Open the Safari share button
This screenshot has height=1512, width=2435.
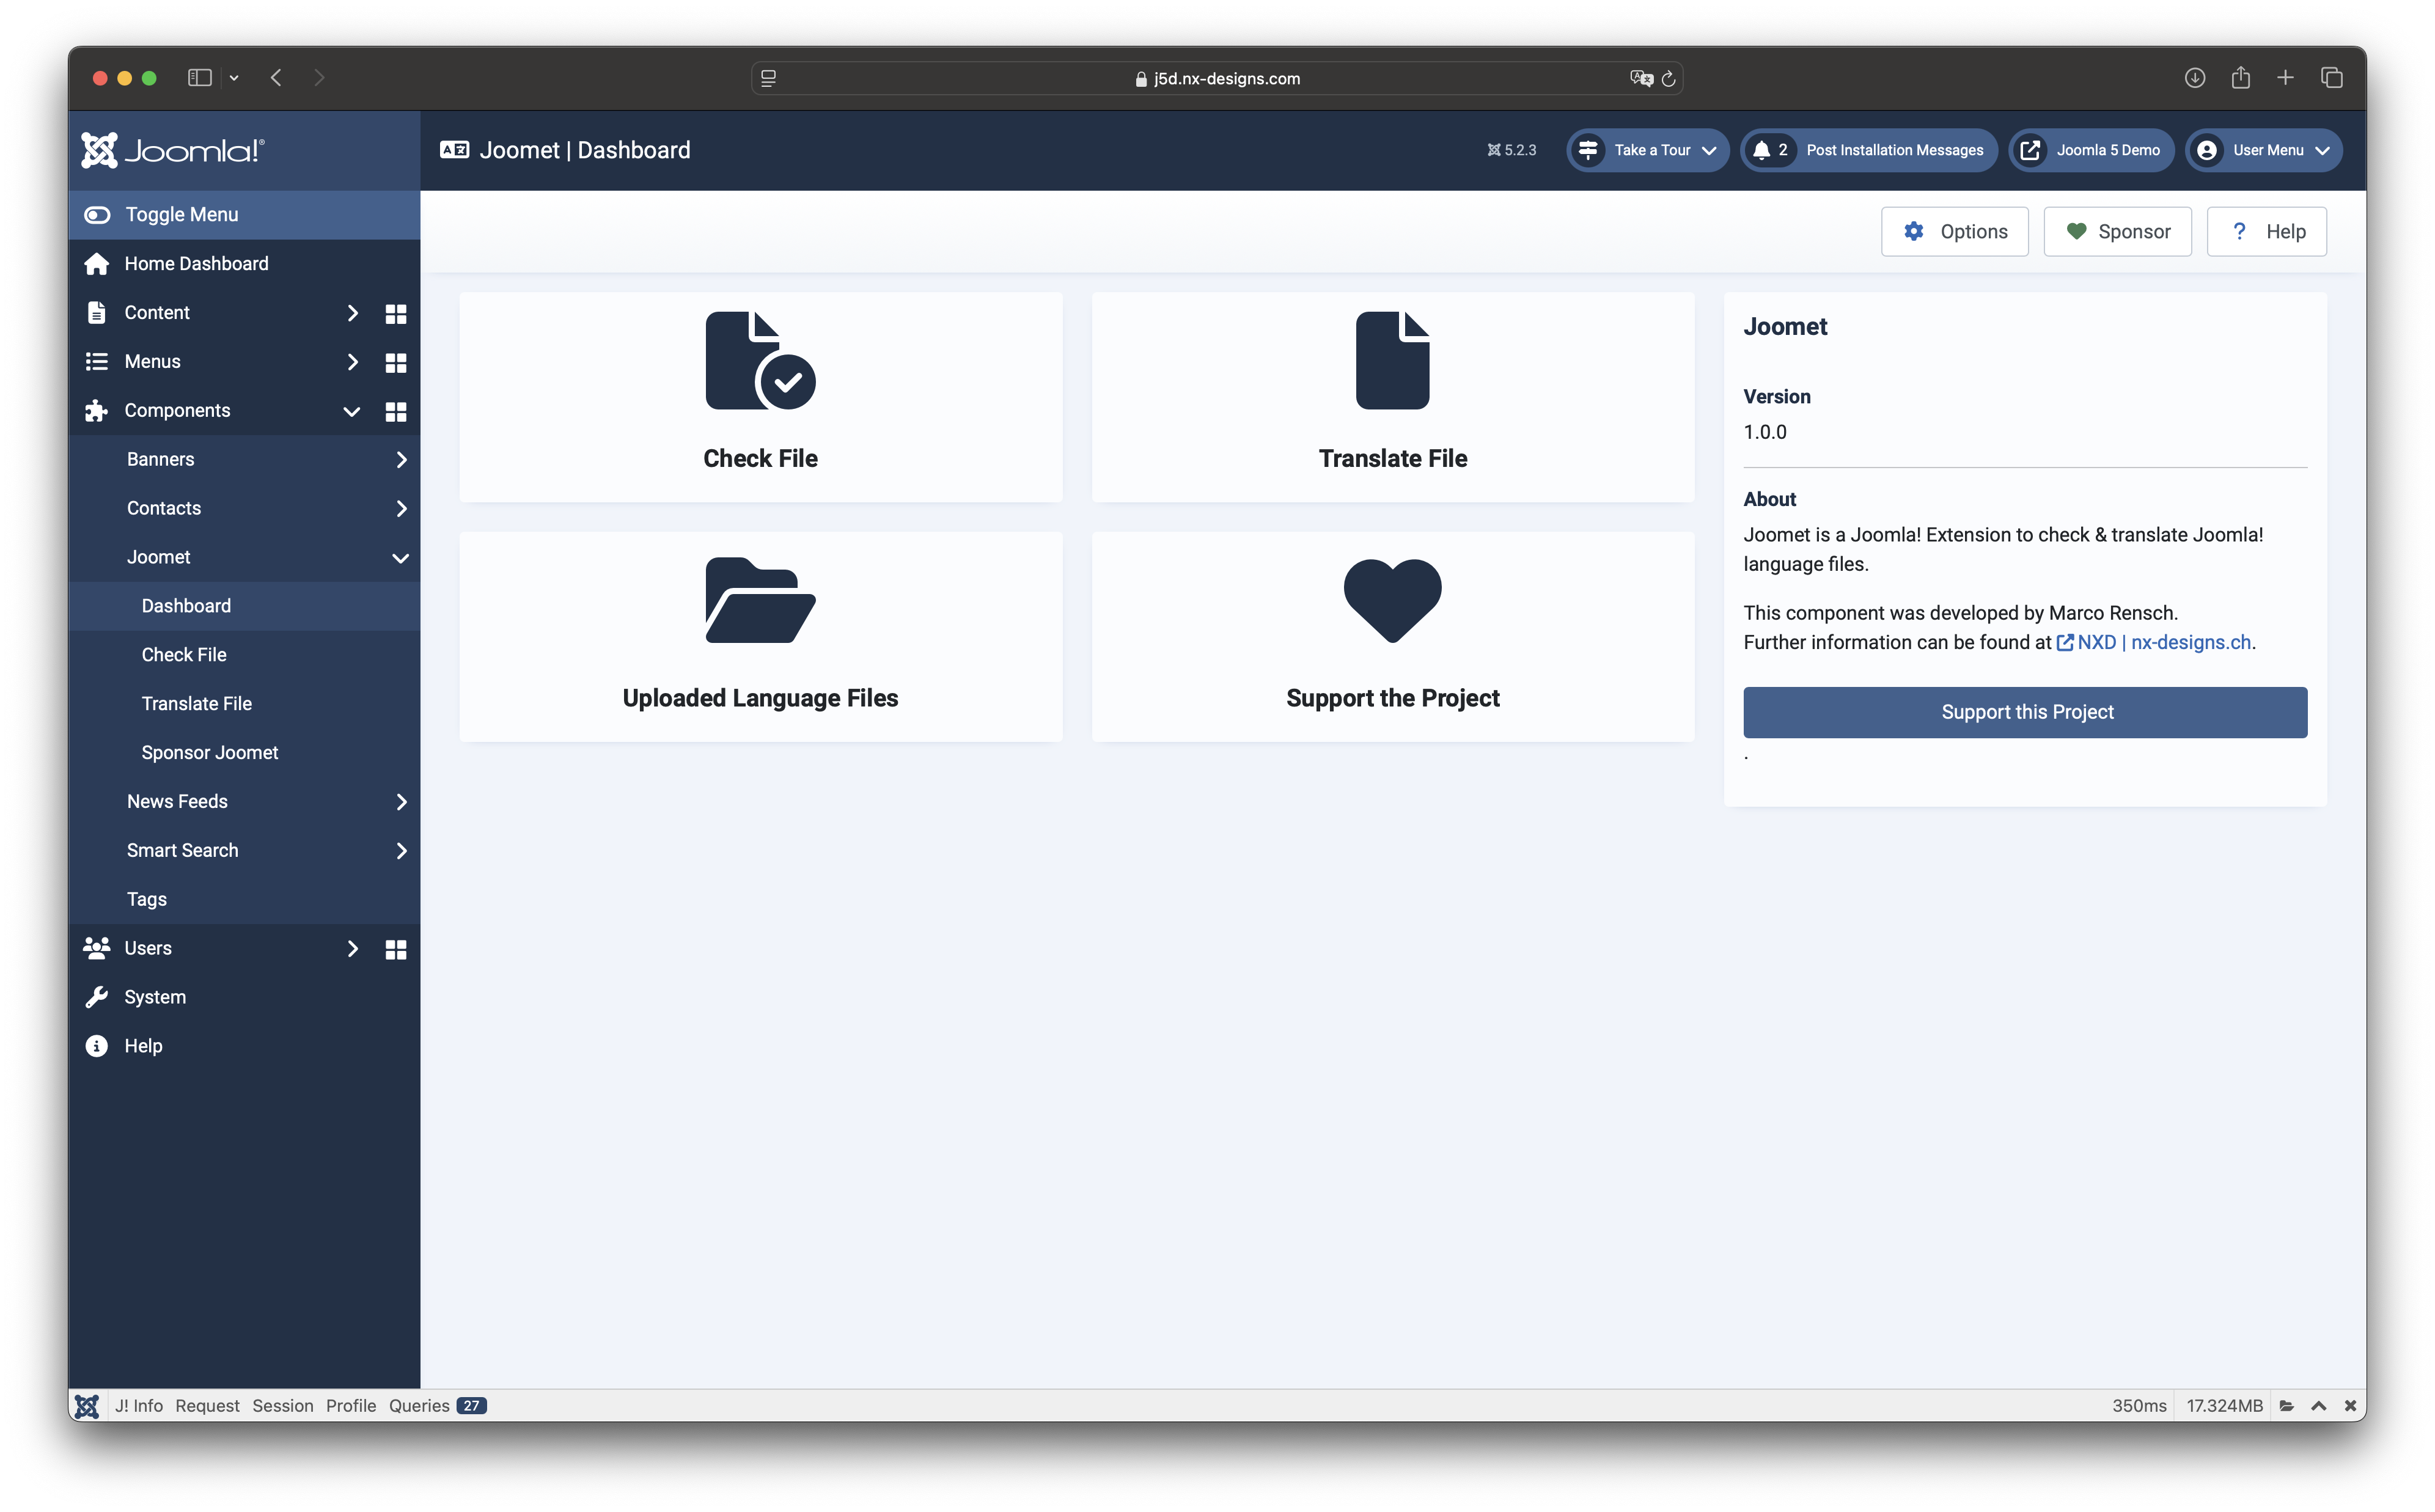tap(2240, 77)
